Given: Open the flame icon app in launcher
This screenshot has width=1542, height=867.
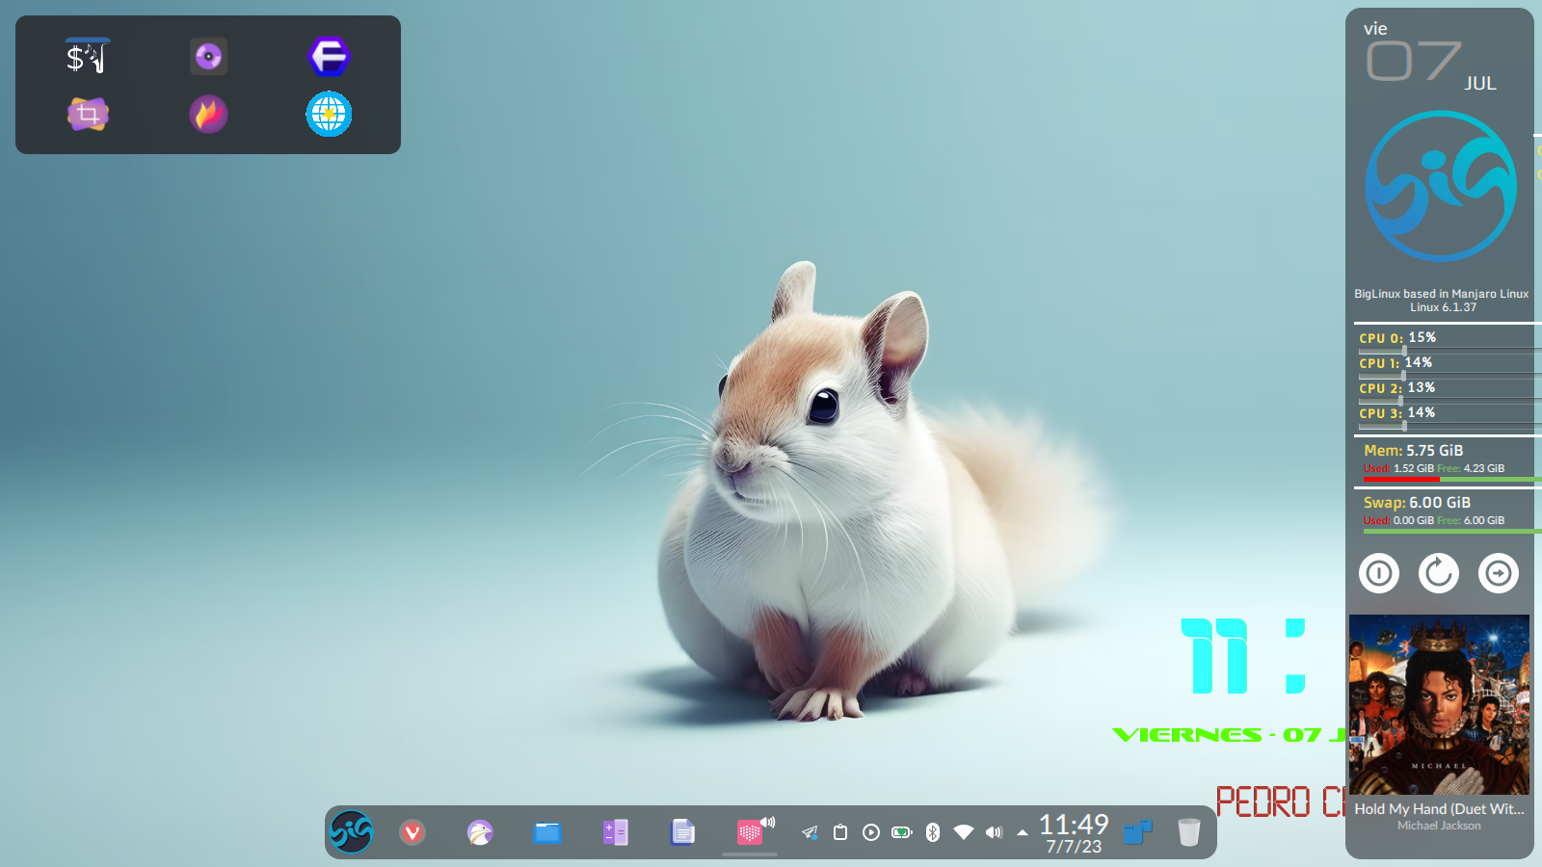Looking at the screenshot, I should click(x=208, y=115).
